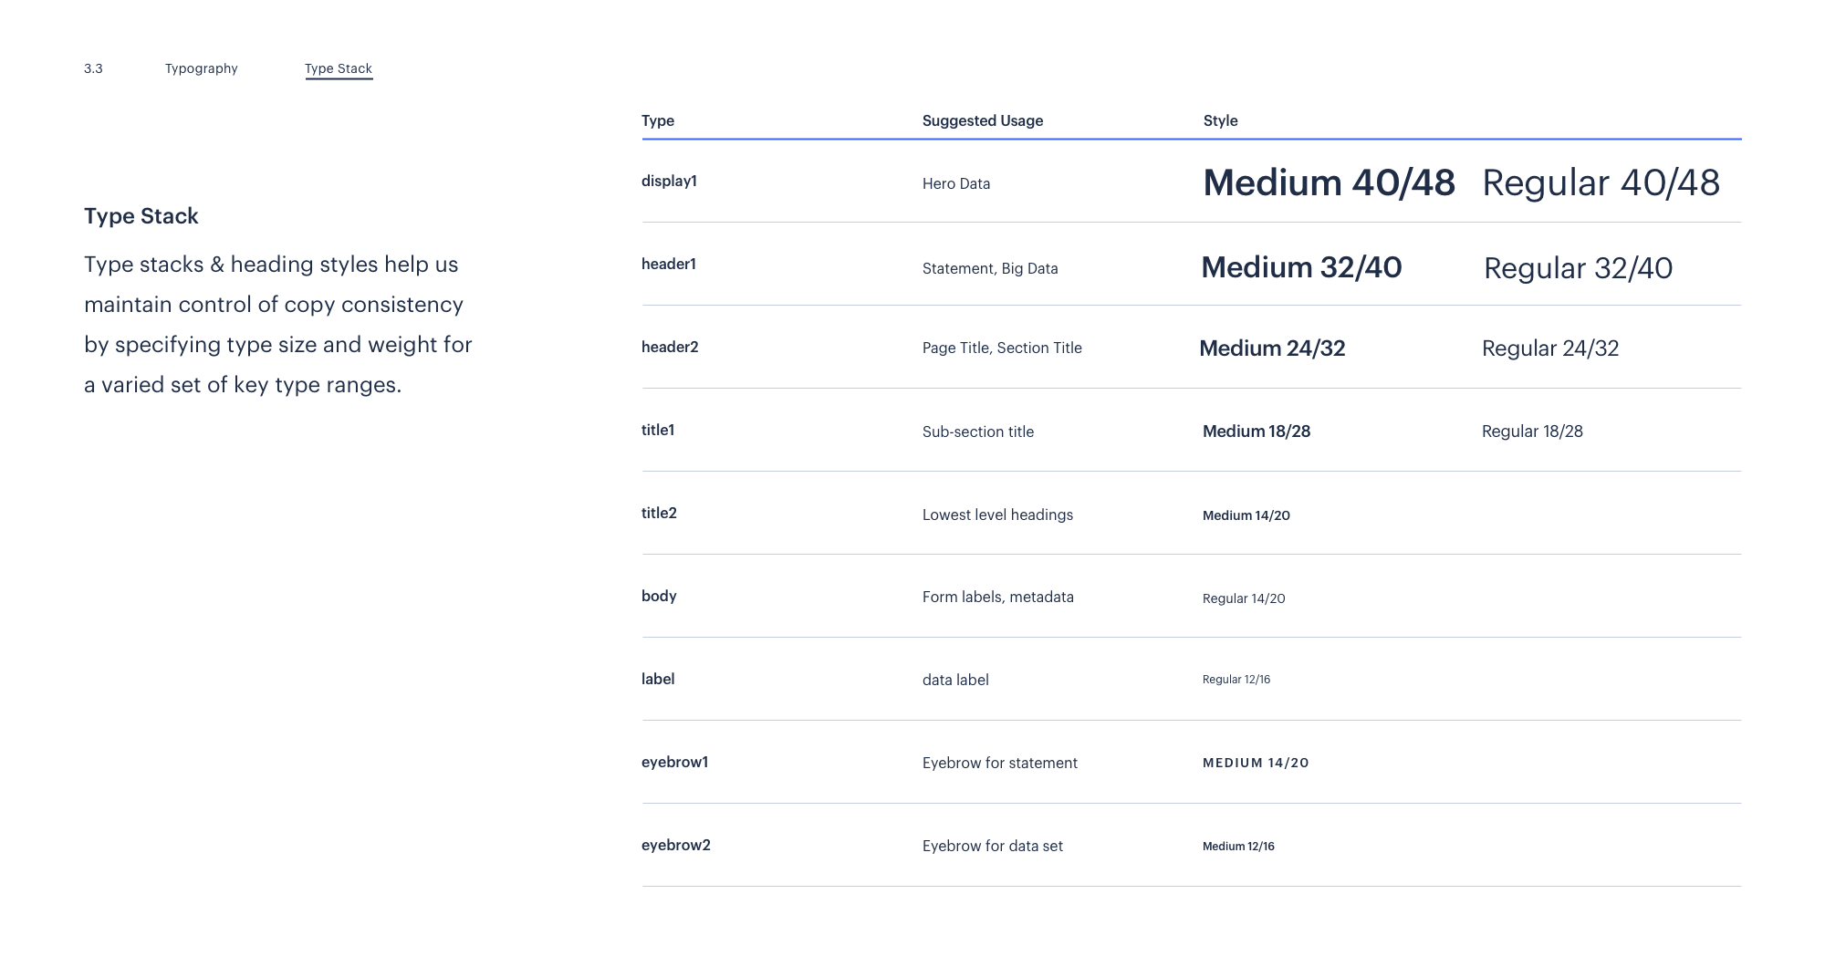Click the Hero Data usage cell
Viewport: 1825px width, 967px height.
point(956,183)
